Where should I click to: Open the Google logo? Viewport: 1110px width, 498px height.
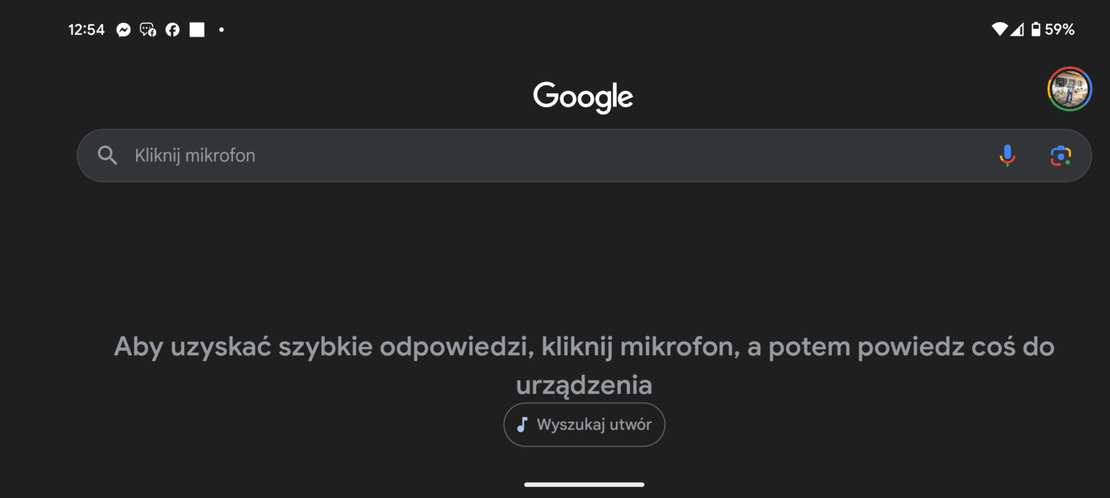point(583,97)
